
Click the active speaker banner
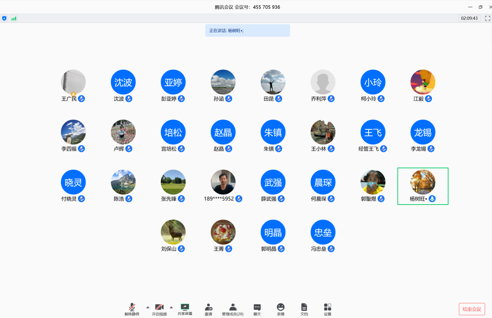(248, 31)
